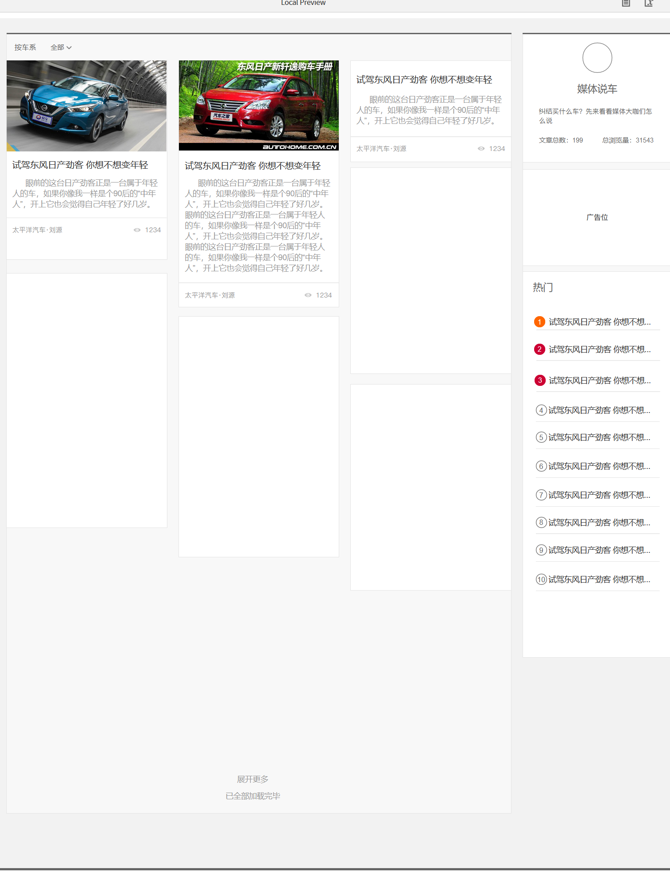The image size is (670, 877).
Task: Click the 文章总数: 199 stat
Action: point(561,140)
